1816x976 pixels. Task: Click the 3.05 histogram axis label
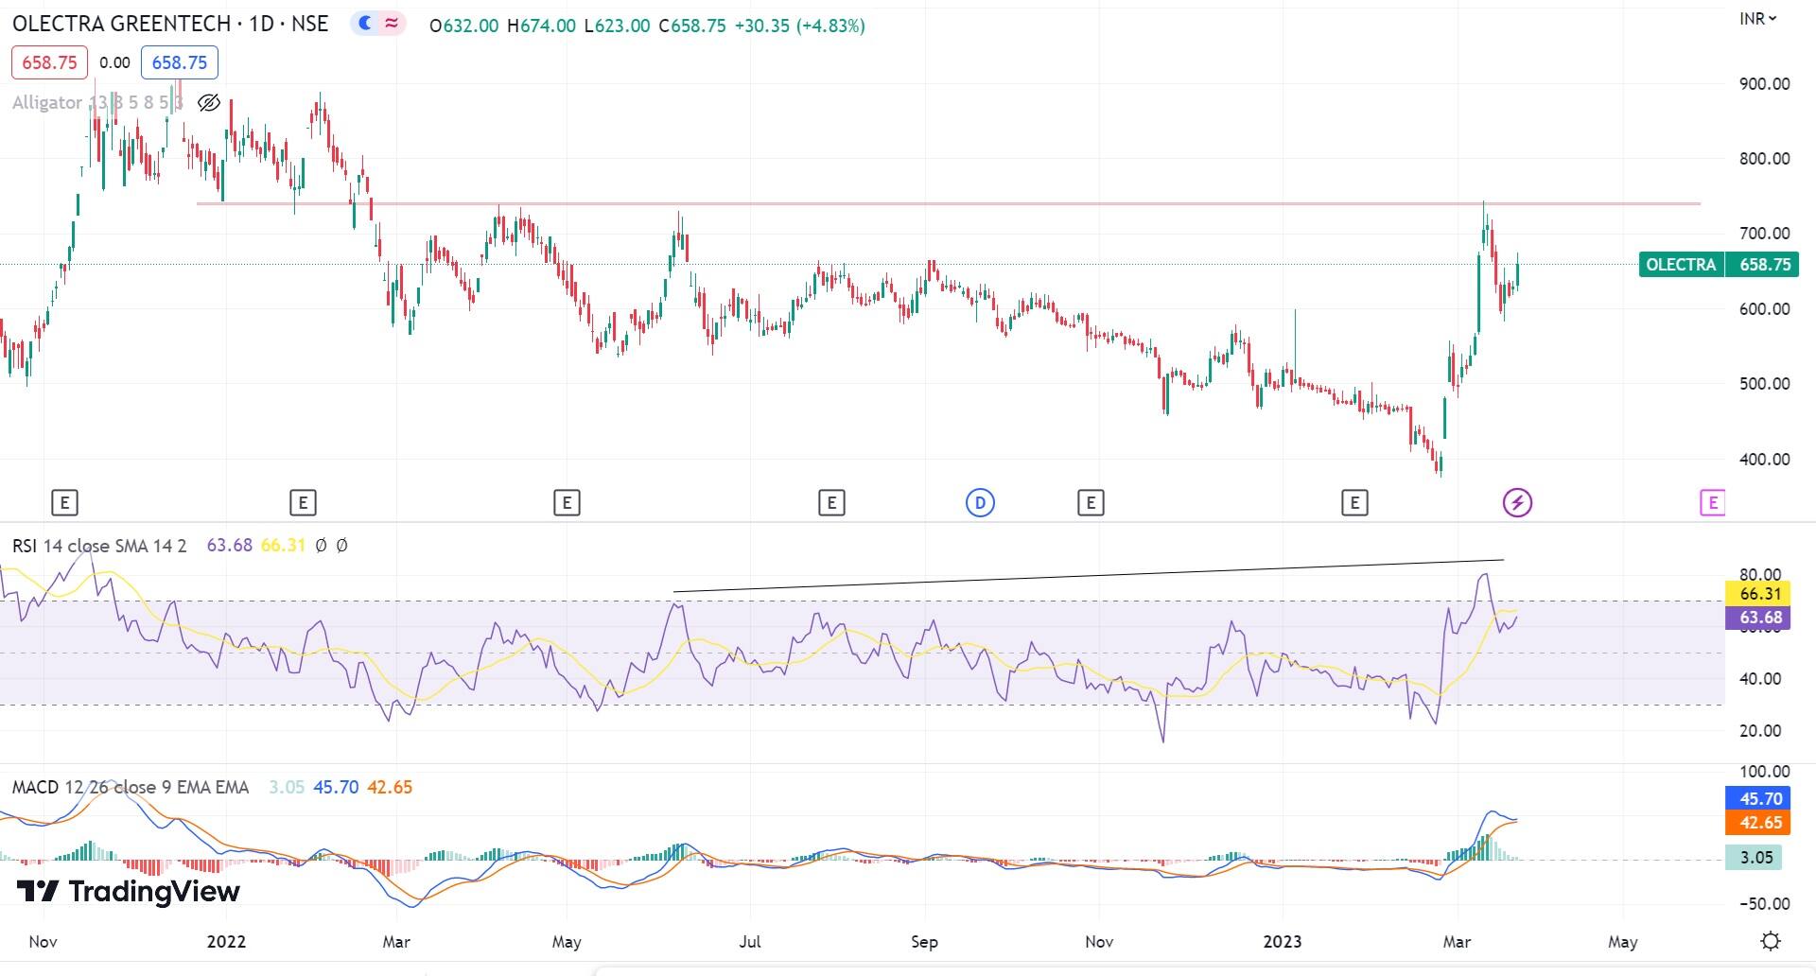[x=1755, y=858]
